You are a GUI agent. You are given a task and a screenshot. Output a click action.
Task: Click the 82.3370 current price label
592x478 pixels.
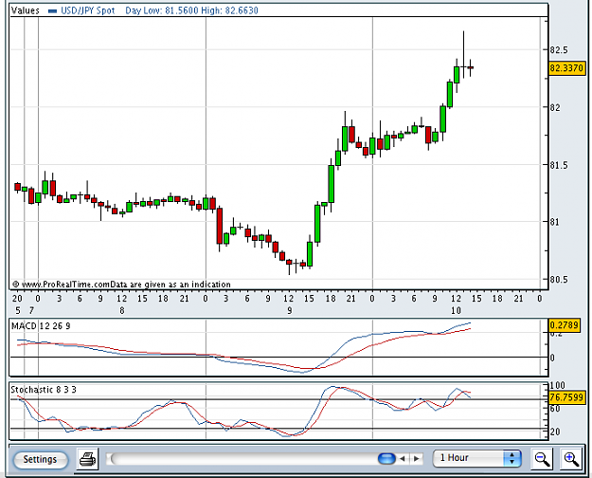tap(566, 68)
